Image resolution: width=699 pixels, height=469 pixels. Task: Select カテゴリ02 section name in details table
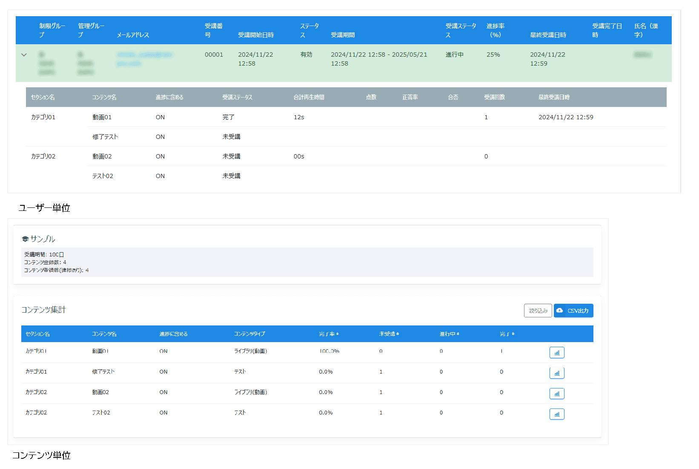click(43, 156)
